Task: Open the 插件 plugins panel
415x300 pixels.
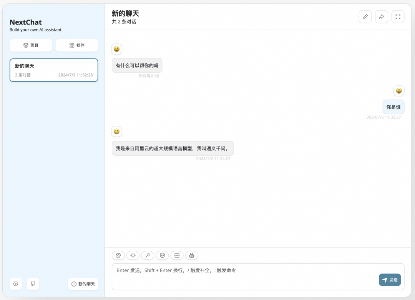Action: [x=77, y=45]
